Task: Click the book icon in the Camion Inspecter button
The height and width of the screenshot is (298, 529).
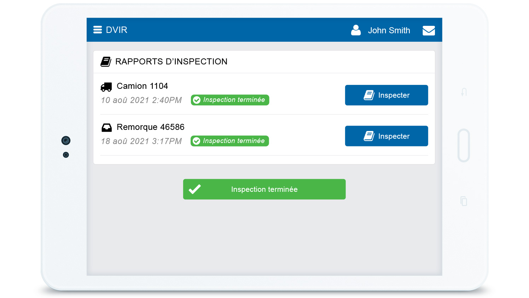Action: tap(369, 95)
